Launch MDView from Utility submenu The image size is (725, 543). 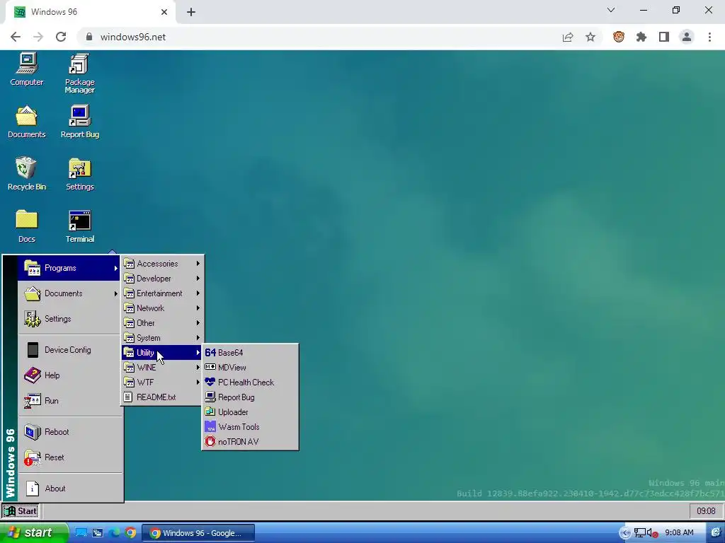pos(250,367)
